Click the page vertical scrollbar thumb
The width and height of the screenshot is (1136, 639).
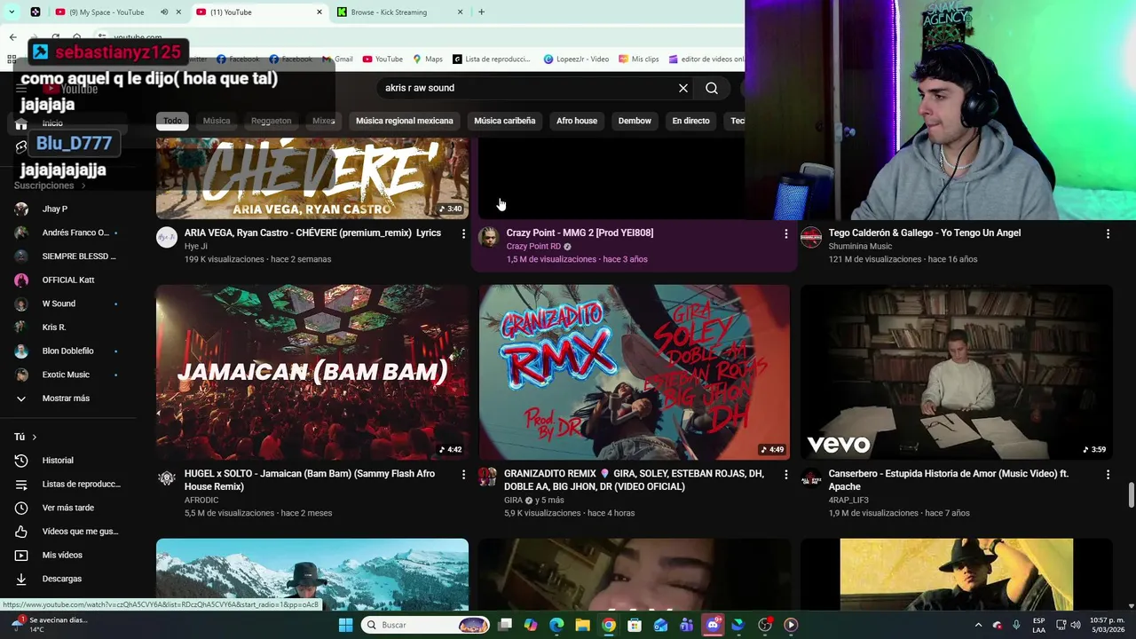pyautogui.click(x=1131, y=495)
